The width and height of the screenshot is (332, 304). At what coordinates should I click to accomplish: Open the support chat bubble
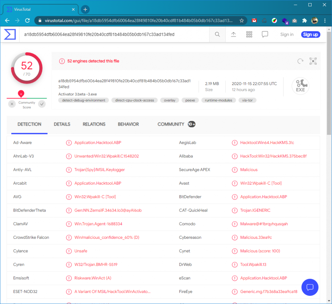point(310,287)
